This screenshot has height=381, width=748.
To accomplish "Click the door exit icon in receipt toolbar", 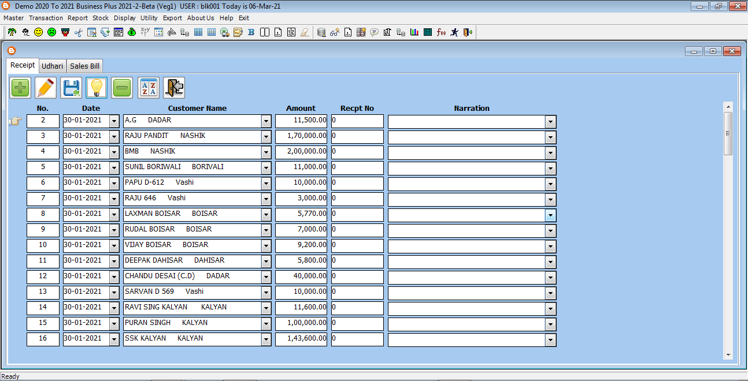I will (x=174, y=88).
